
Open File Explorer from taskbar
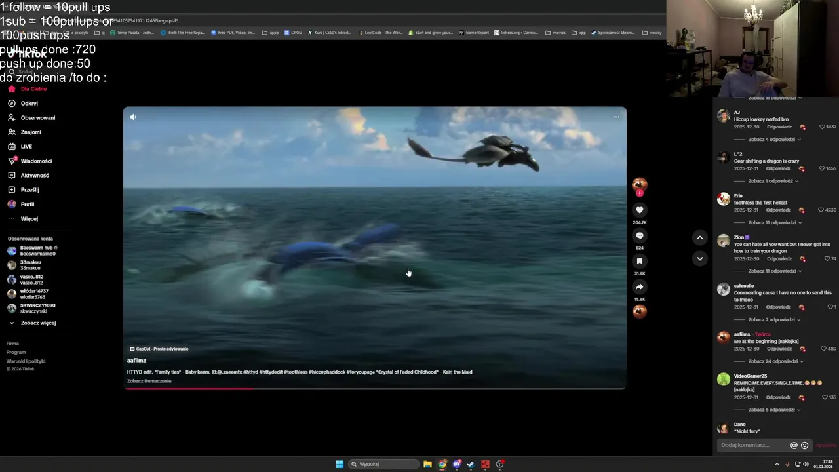pos(427,464)
